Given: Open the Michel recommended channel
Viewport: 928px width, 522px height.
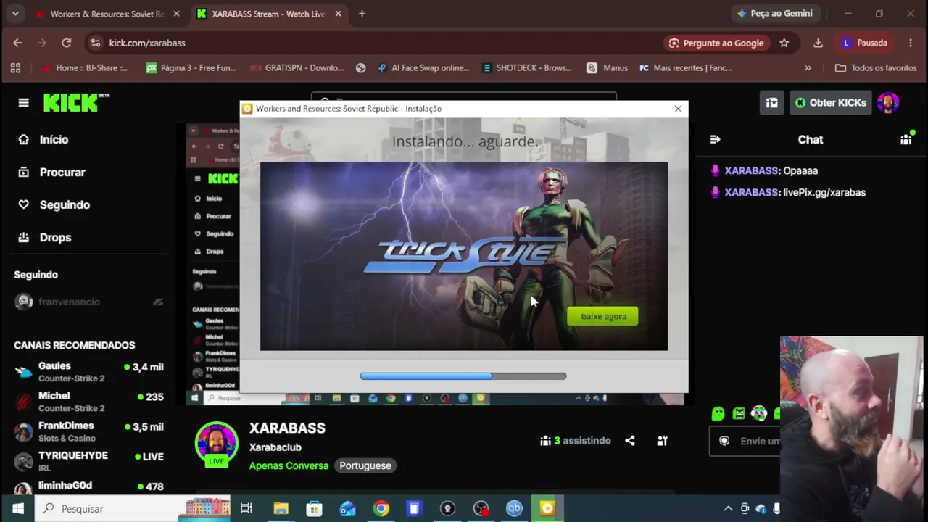Looking at the screenshot, I should [89, 402].
